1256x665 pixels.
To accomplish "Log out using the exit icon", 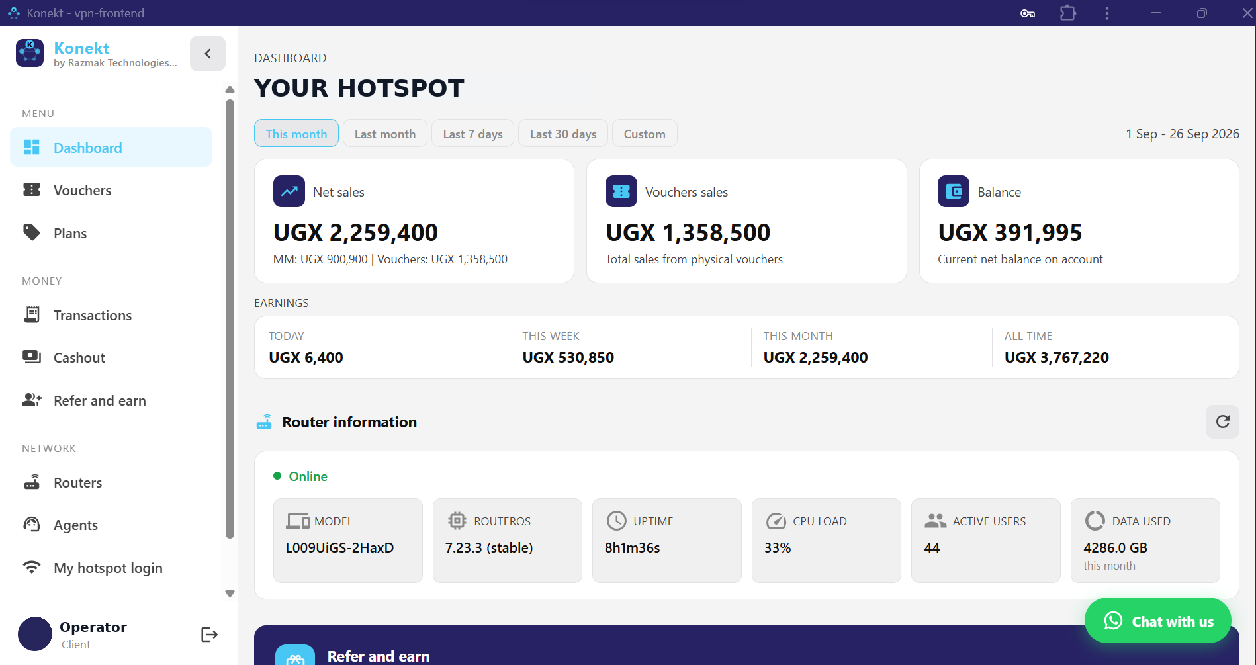I will [x=209, y=635].
